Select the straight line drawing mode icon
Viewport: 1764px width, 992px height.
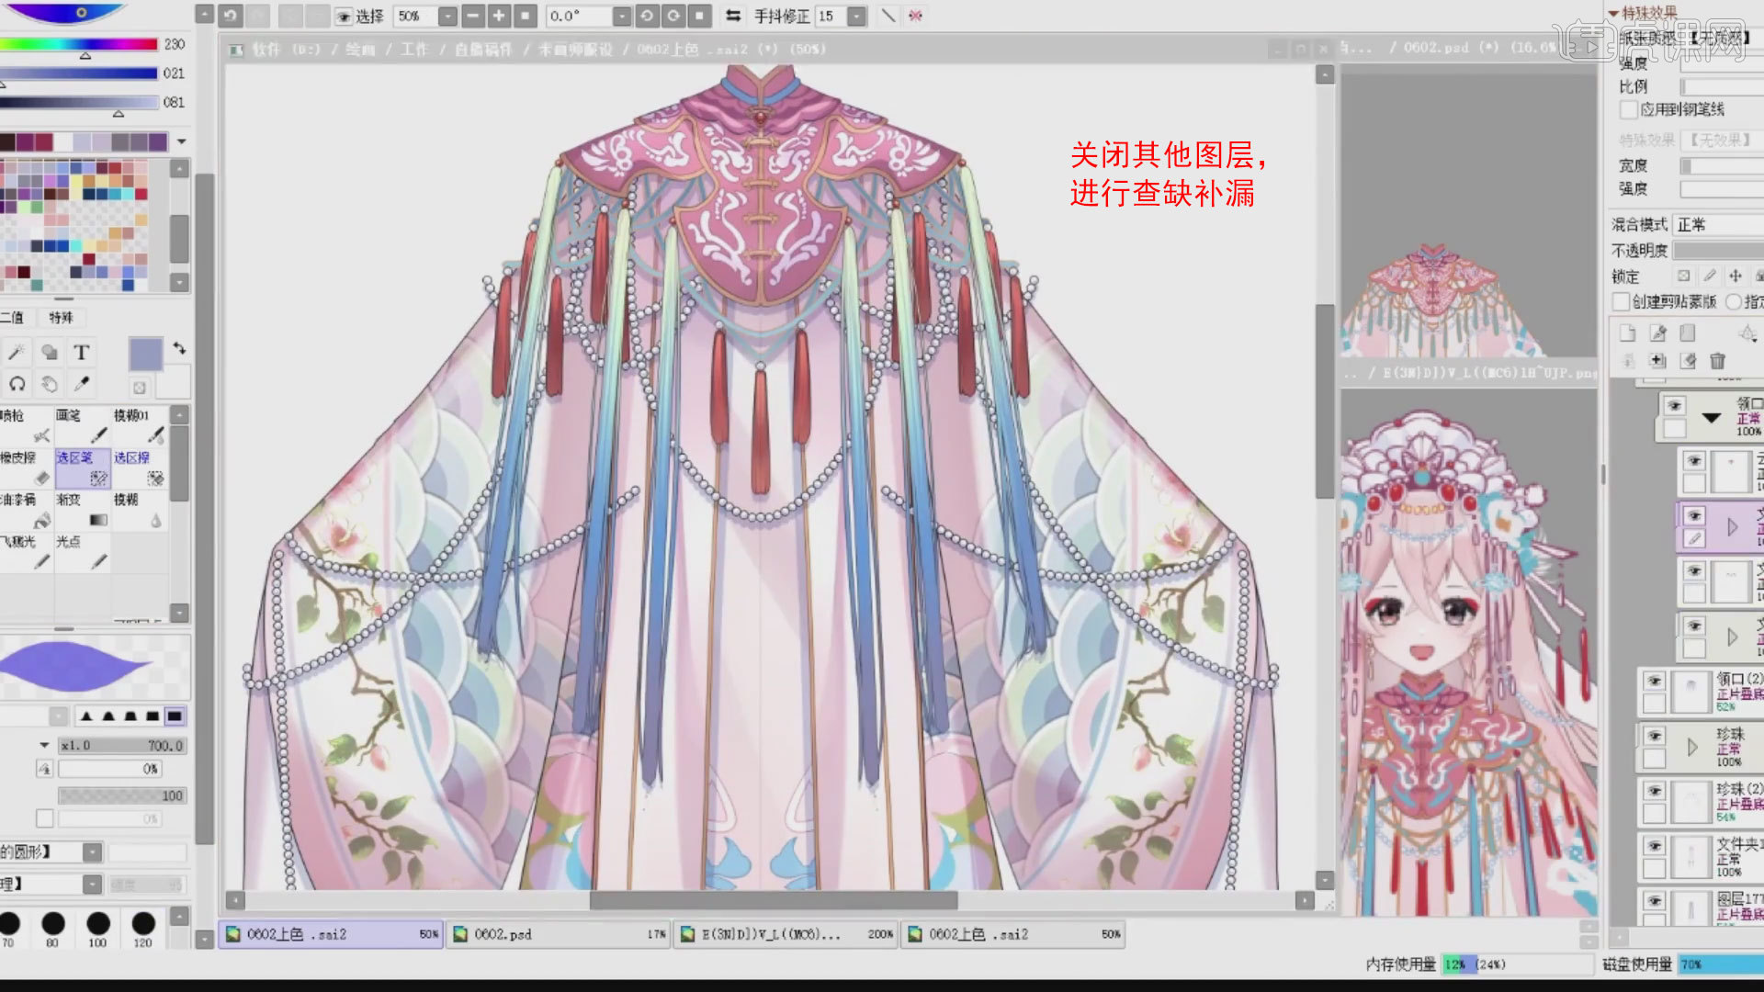888,16
